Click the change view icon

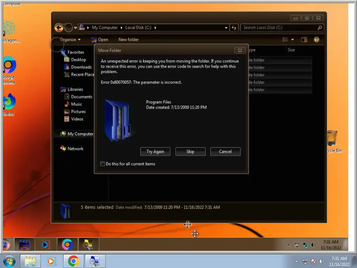[285, 40]
